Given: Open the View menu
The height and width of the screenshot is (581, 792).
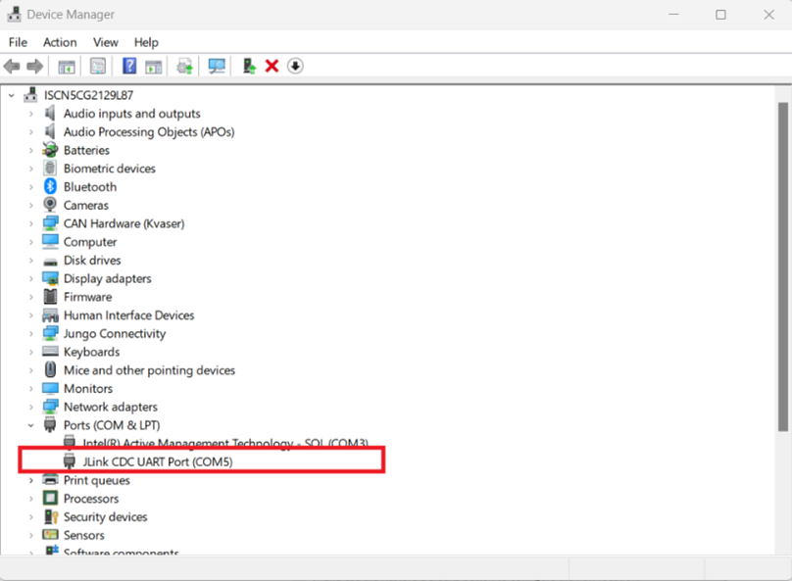Looking at the screenshot, I should 106,42.
